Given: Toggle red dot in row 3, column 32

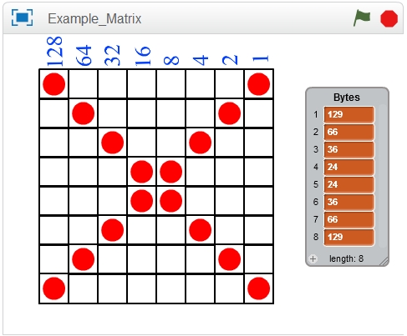Looking at the screenshot, I should tap(113, 143).
